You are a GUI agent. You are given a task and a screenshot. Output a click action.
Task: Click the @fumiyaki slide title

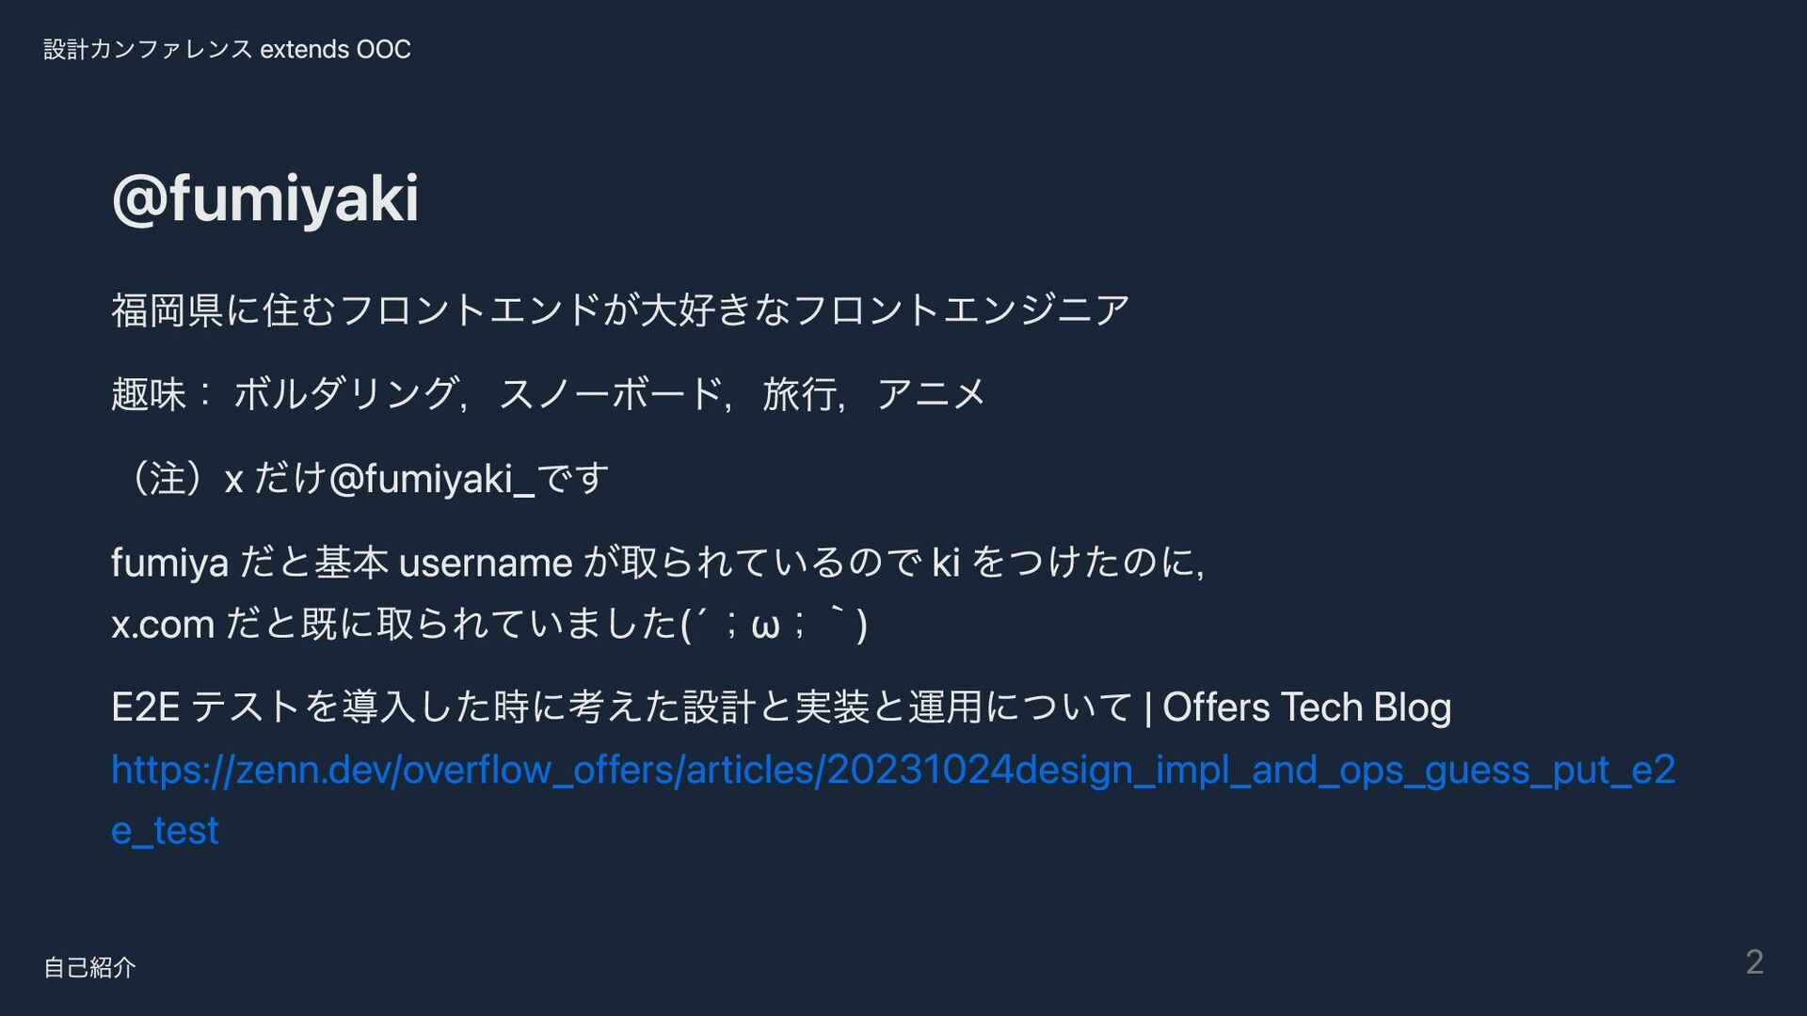(264, 198)
